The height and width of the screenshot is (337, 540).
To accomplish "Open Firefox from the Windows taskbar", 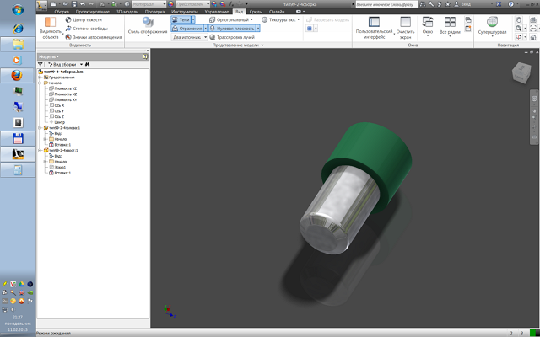I will [17, 75].
